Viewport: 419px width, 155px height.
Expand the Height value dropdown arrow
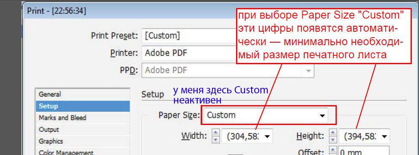coord(384,136)
